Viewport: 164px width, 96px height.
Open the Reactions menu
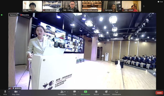pos(106,93)
